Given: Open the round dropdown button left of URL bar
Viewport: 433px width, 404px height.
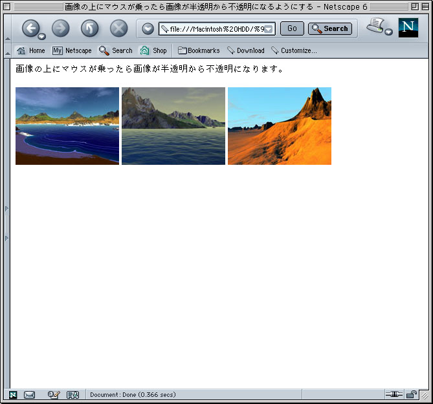Looking at the screenshot, I should pyautogui.click(x=148, y=28).
